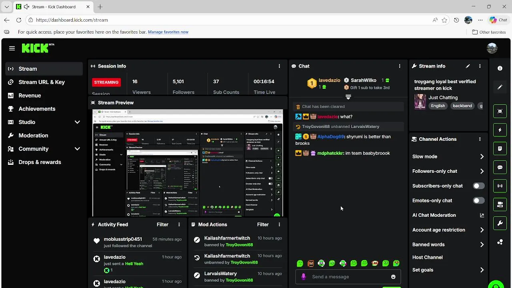This screenshot has width=512, height=288.
Task: Click the STREAMING status badge
Action: pos(106,82)
